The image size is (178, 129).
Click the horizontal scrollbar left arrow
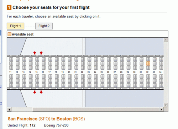click(x=9, y=109)
